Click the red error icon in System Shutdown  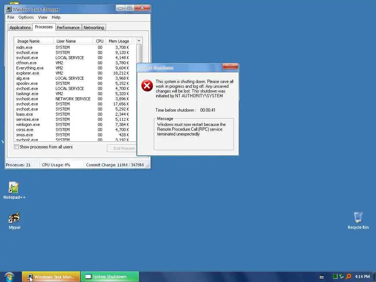click(x=147, y=86)
